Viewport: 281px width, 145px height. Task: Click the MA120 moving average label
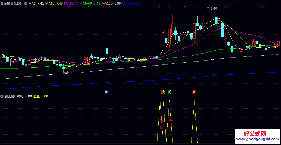111,3
